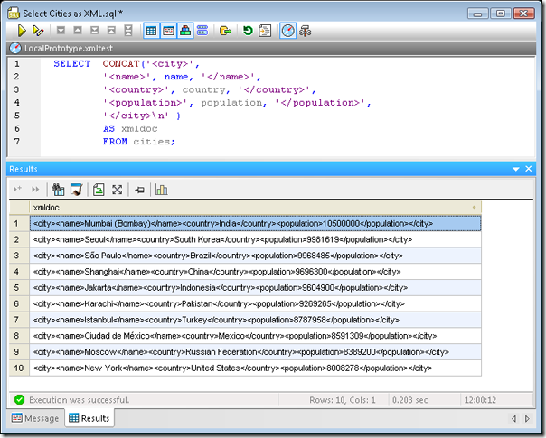Click the binoculars find icon in Results
The height and width of the screenshot is (438, 546).
click(x=59, y=190)
